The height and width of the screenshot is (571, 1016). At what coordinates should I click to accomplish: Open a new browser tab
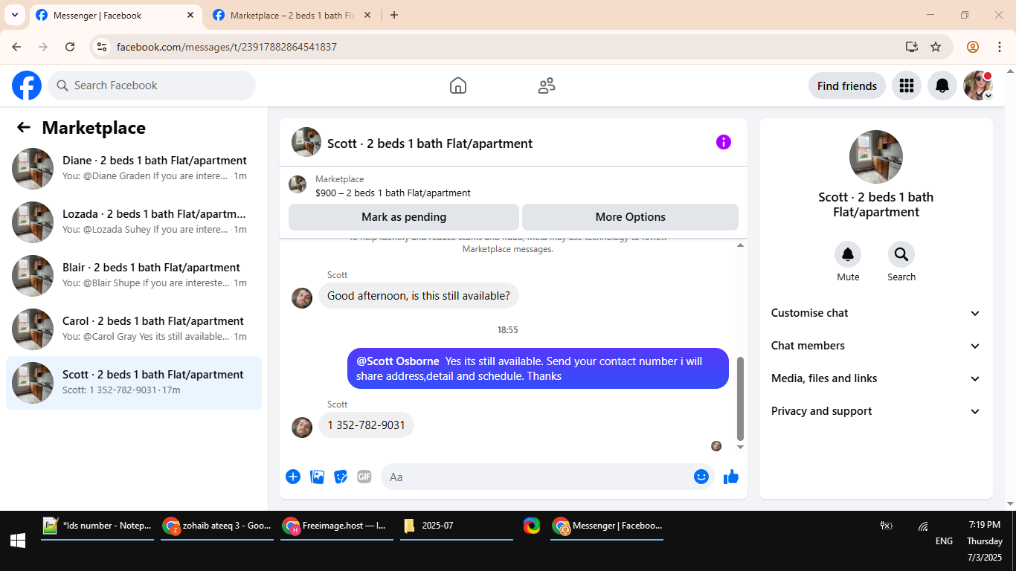tap(394, 15)
